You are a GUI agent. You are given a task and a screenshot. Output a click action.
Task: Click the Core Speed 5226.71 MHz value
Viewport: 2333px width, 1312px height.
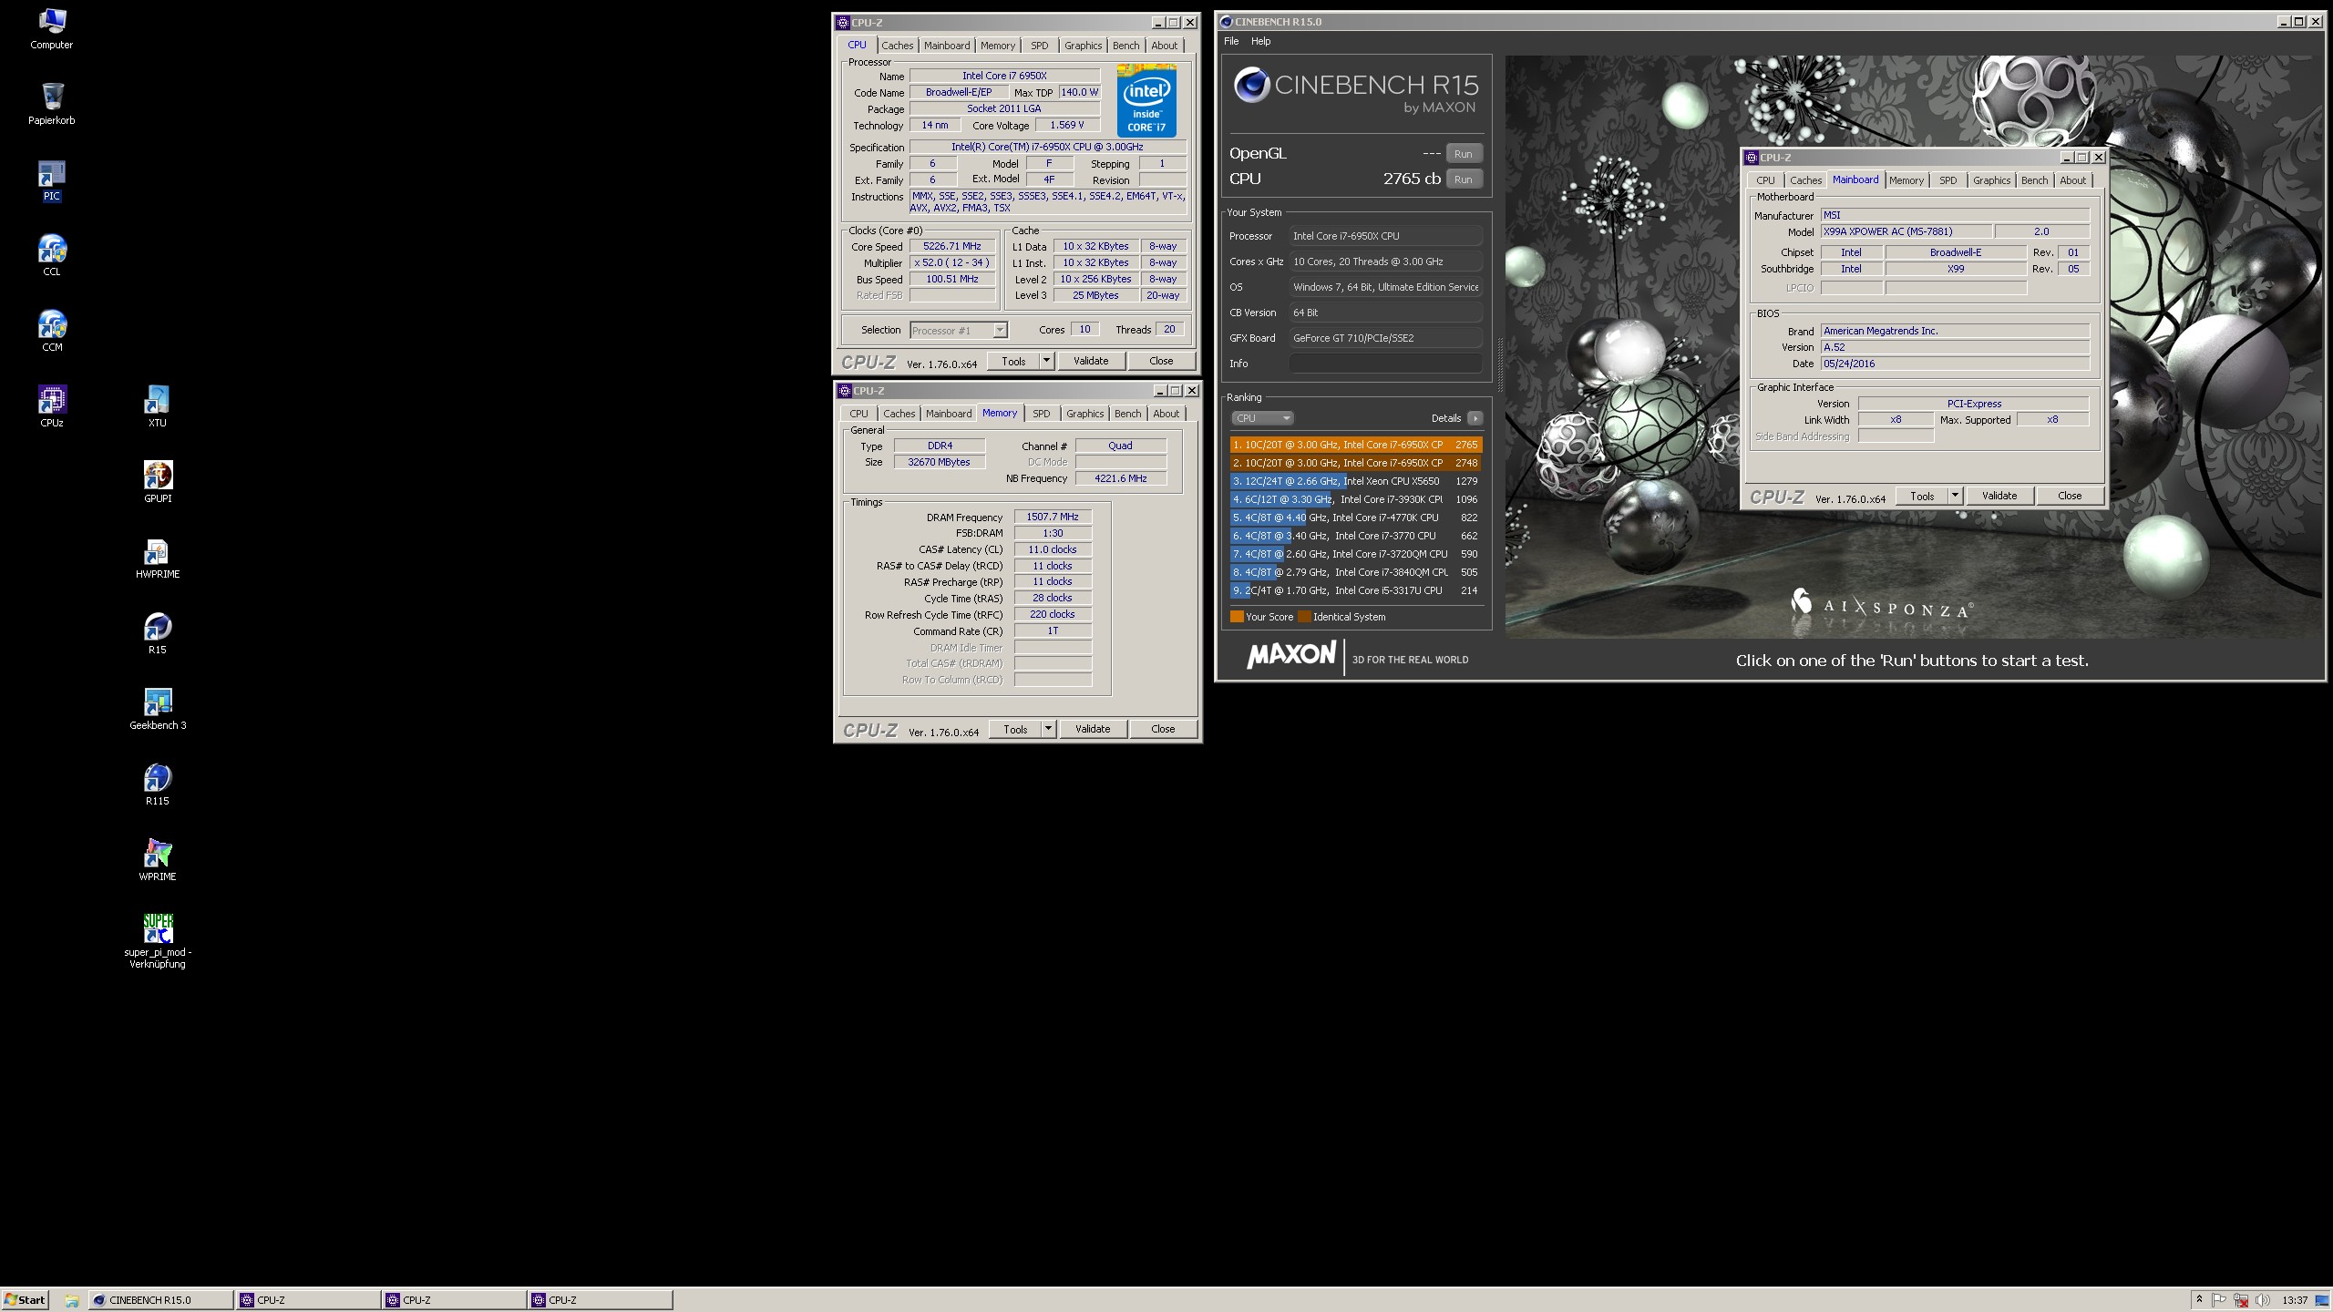click(x=952, y=246)
